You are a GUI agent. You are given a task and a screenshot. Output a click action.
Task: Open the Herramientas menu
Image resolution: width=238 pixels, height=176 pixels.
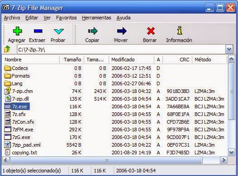(96, 18)
